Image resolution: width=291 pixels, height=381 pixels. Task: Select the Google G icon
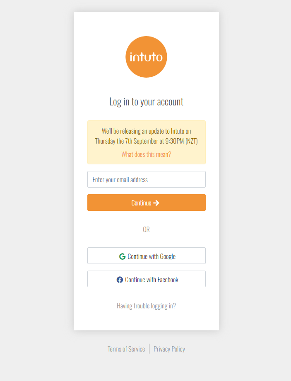point(122,256)
